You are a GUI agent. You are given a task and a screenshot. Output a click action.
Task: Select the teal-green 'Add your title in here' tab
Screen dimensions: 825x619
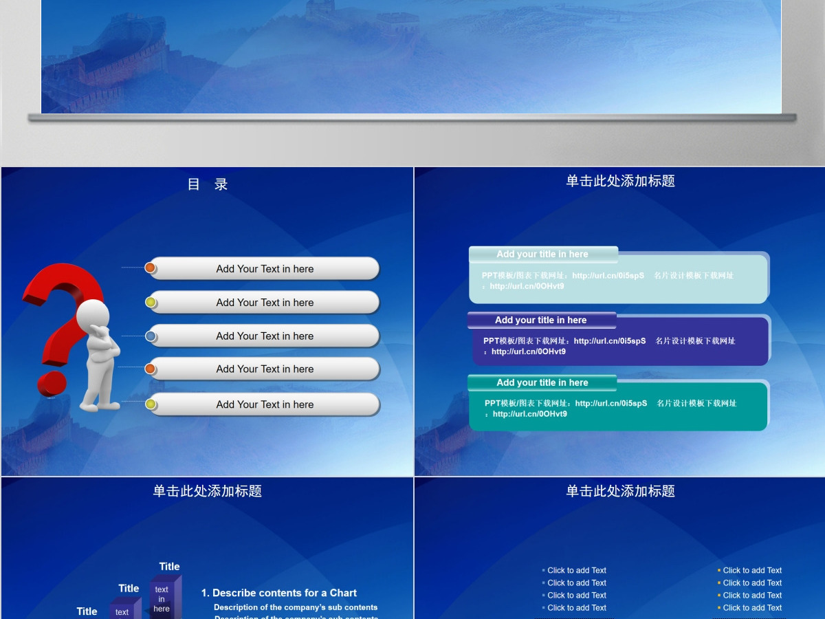(542, 383)
